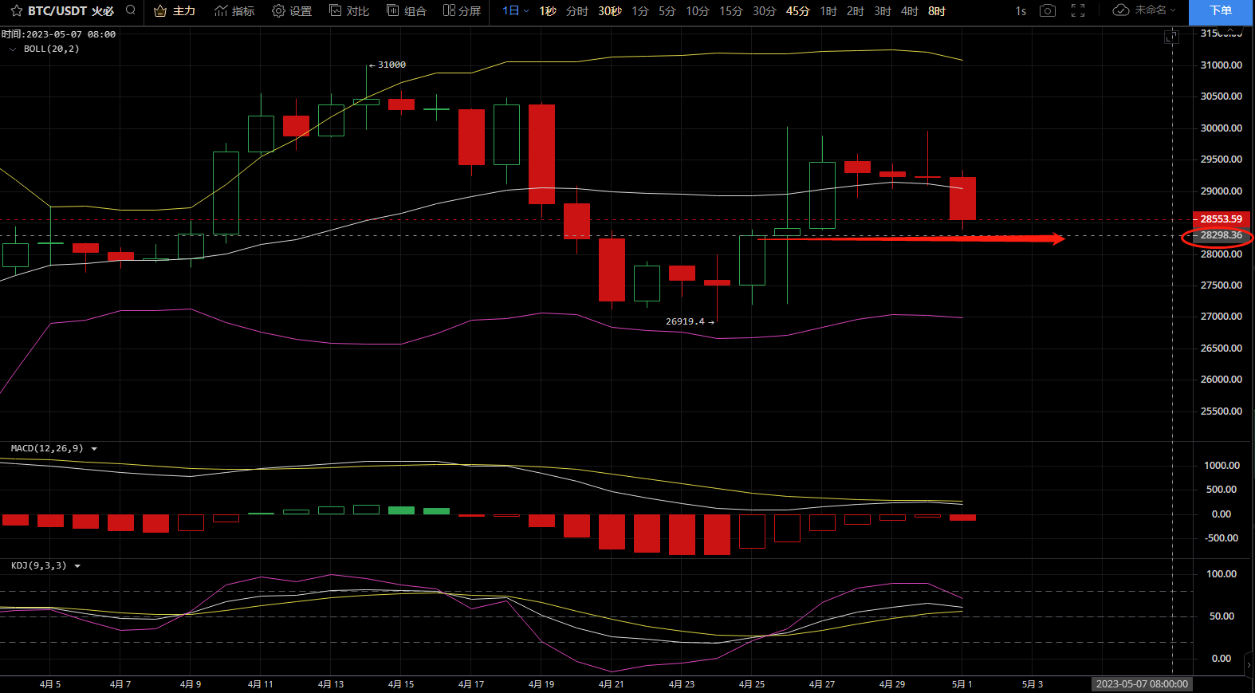Enter fullscreen chart mode
1255x693 pixels.
click(1078, 10)
